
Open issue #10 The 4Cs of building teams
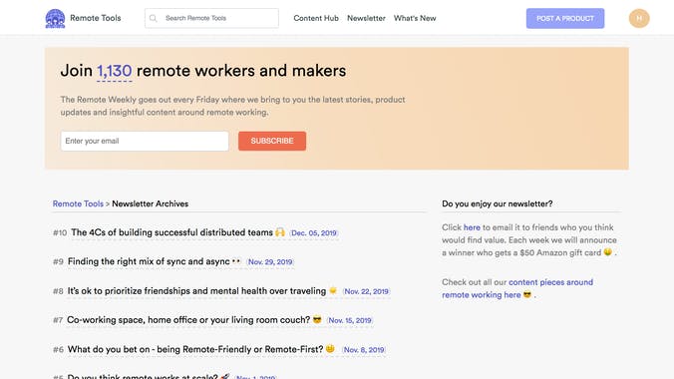[x=171, y=232]
